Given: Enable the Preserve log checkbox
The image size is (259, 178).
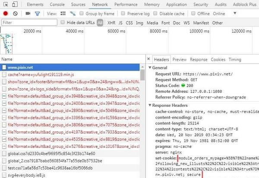Looking at the screenshot, I should [123, 13].
